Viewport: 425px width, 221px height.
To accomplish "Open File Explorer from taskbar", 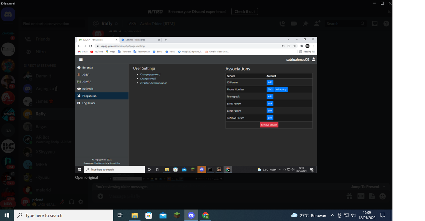I will (x=134, y=215).
